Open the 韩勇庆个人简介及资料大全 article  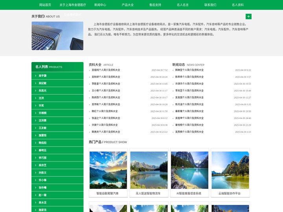(x=106, y=132)
